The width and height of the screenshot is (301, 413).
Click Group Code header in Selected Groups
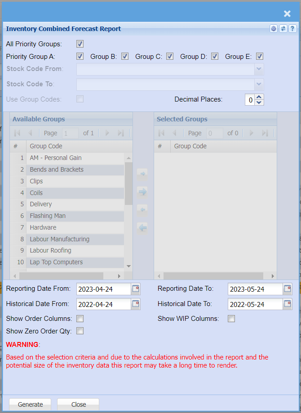(224, 146)
